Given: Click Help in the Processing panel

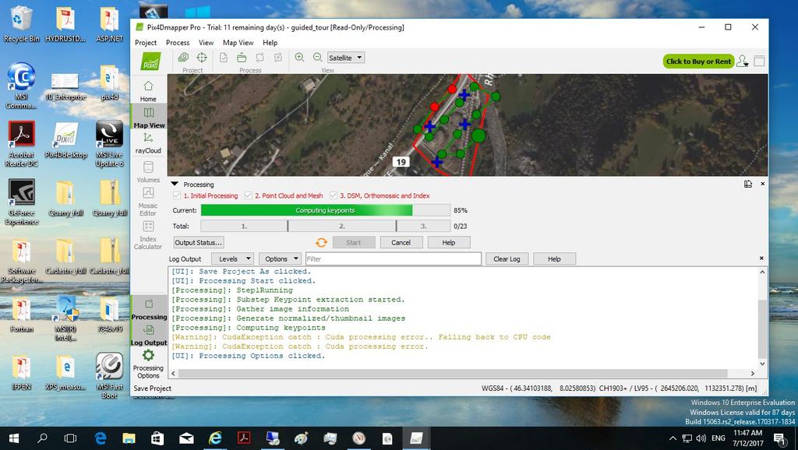Looking at the screenshot, I should [x=449, y=243].
